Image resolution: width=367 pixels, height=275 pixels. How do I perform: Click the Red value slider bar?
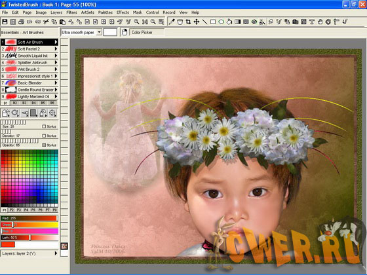pos(29,218)
